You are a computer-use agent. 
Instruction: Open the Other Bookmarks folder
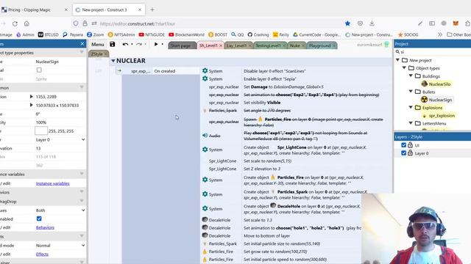point(458,34)
